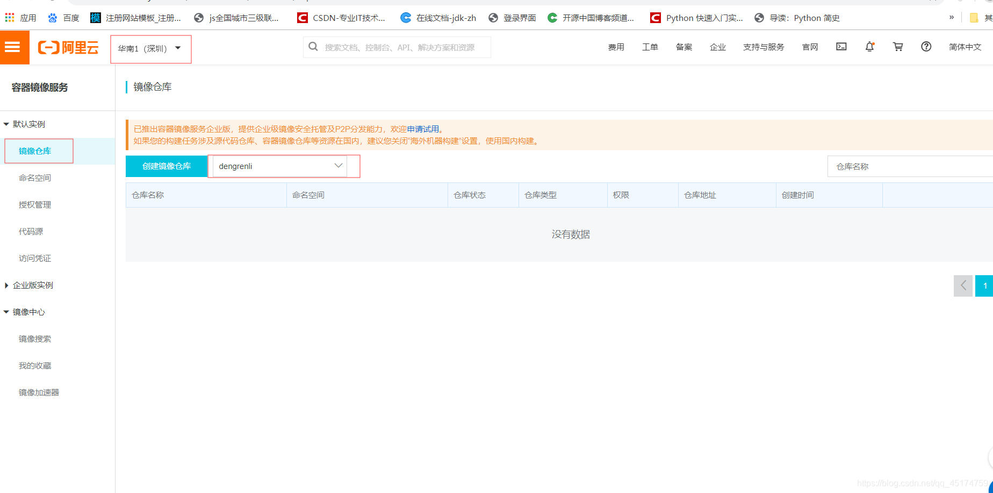Image resolution: width=993 pixels, height=493 pixels.
Task: Select page 1 in pagination
Action: [x=984, y=285]
